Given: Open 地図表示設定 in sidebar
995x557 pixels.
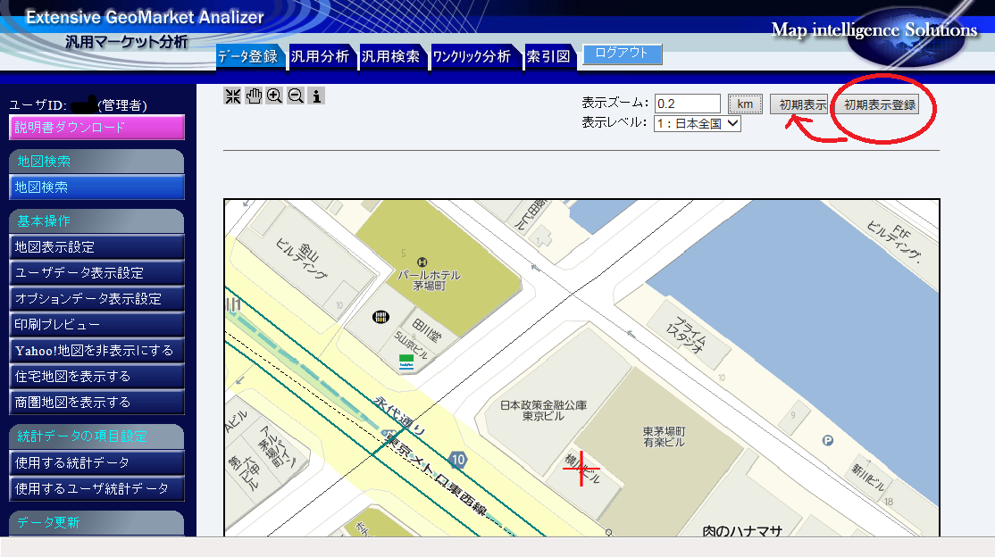Looking at the screenshot, I should click(x=97, y=246).
